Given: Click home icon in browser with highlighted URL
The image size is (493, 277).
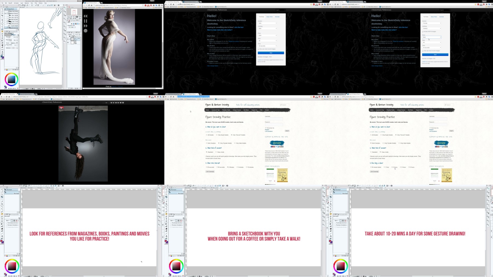Looking at the screenshot, I should 173,97.
